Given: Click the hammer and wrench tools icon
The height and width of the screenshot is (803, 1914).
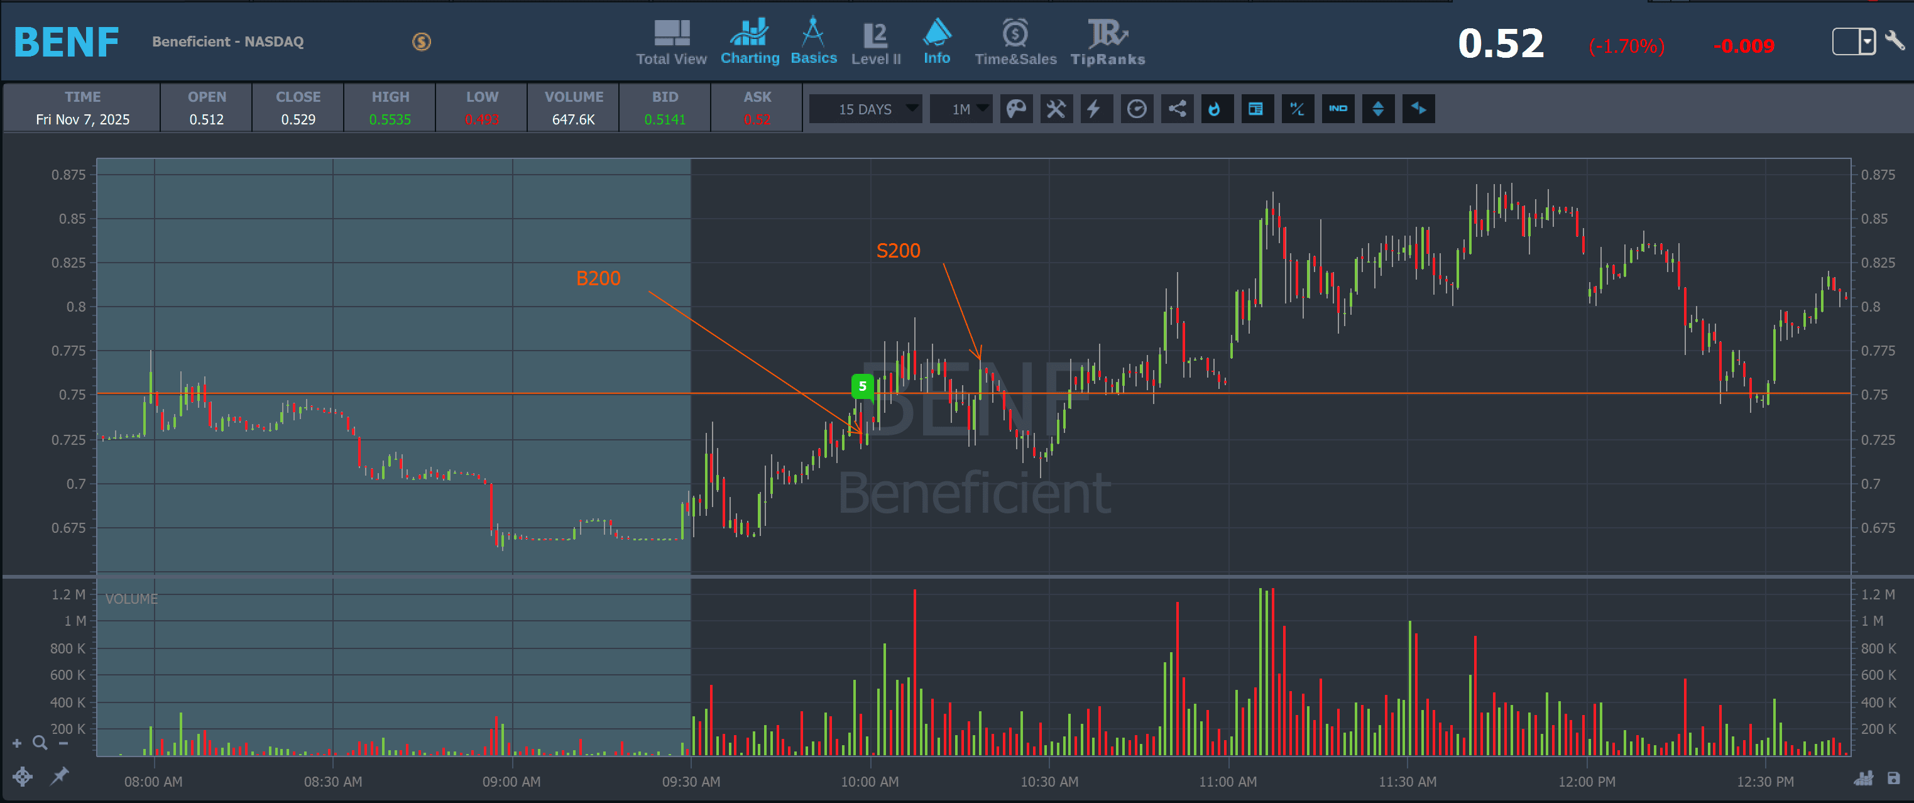Looking at the screenshot, I should 1056,109.
